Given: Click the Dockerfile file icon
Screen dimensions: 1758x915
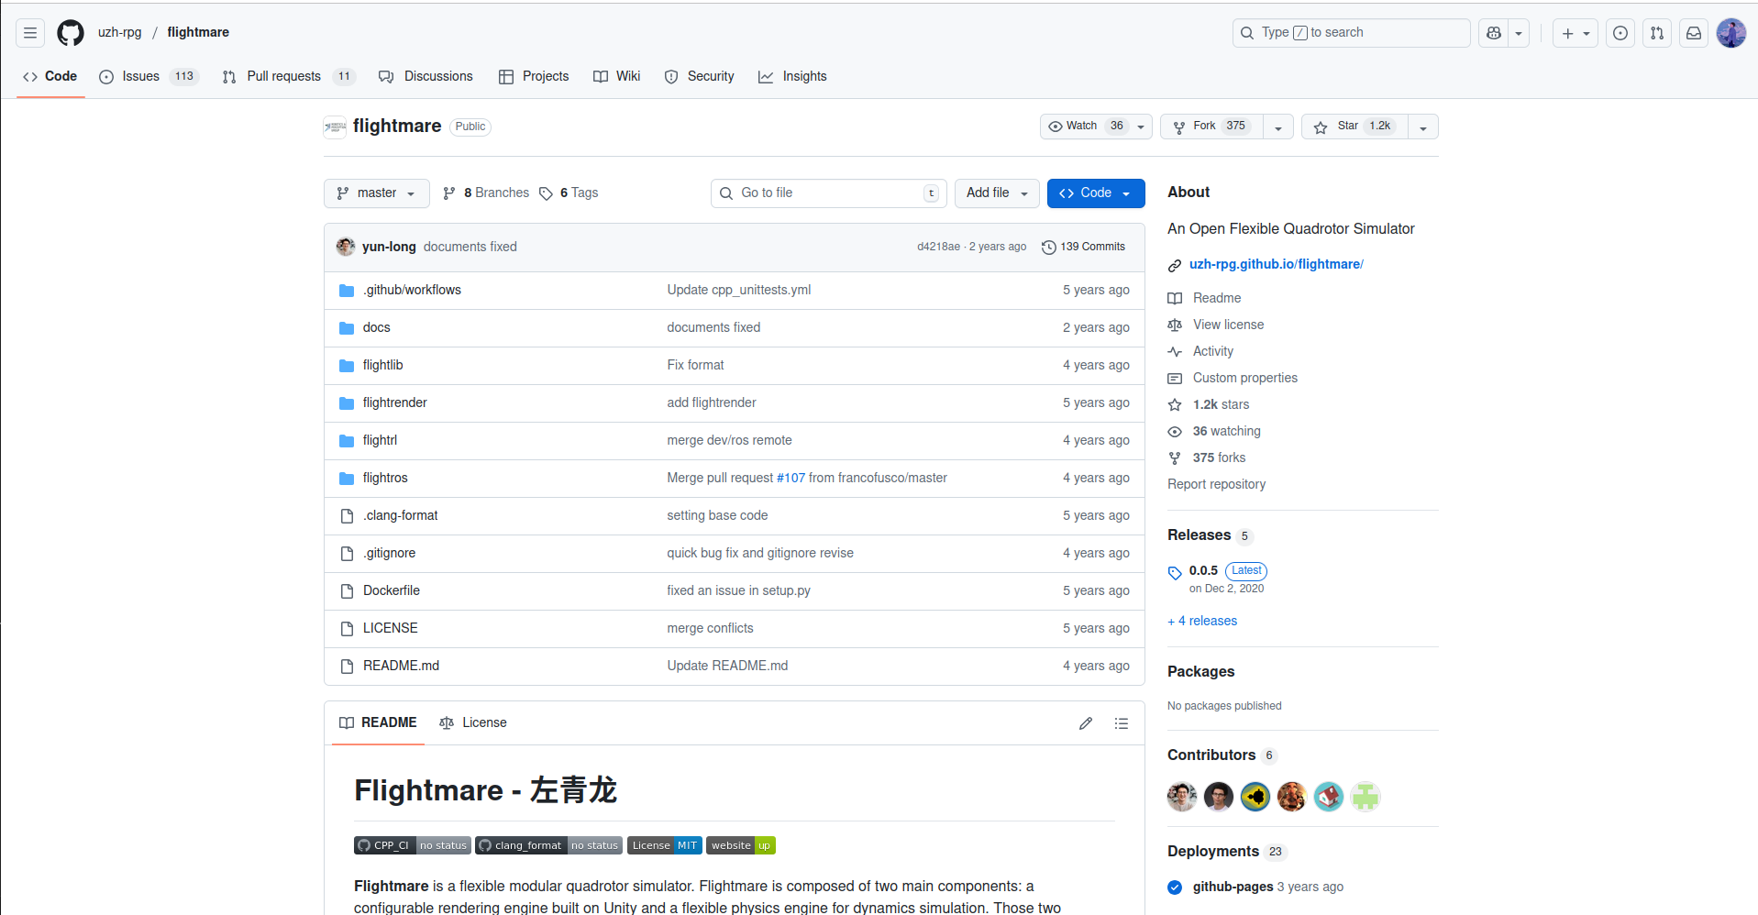Looking at the screenshot, I should coord(347,591).
